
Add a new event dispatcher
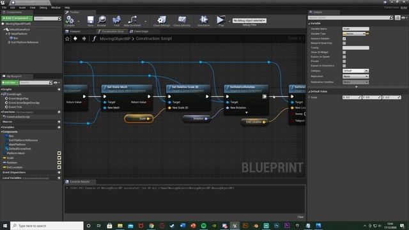(x=59, y=172)
